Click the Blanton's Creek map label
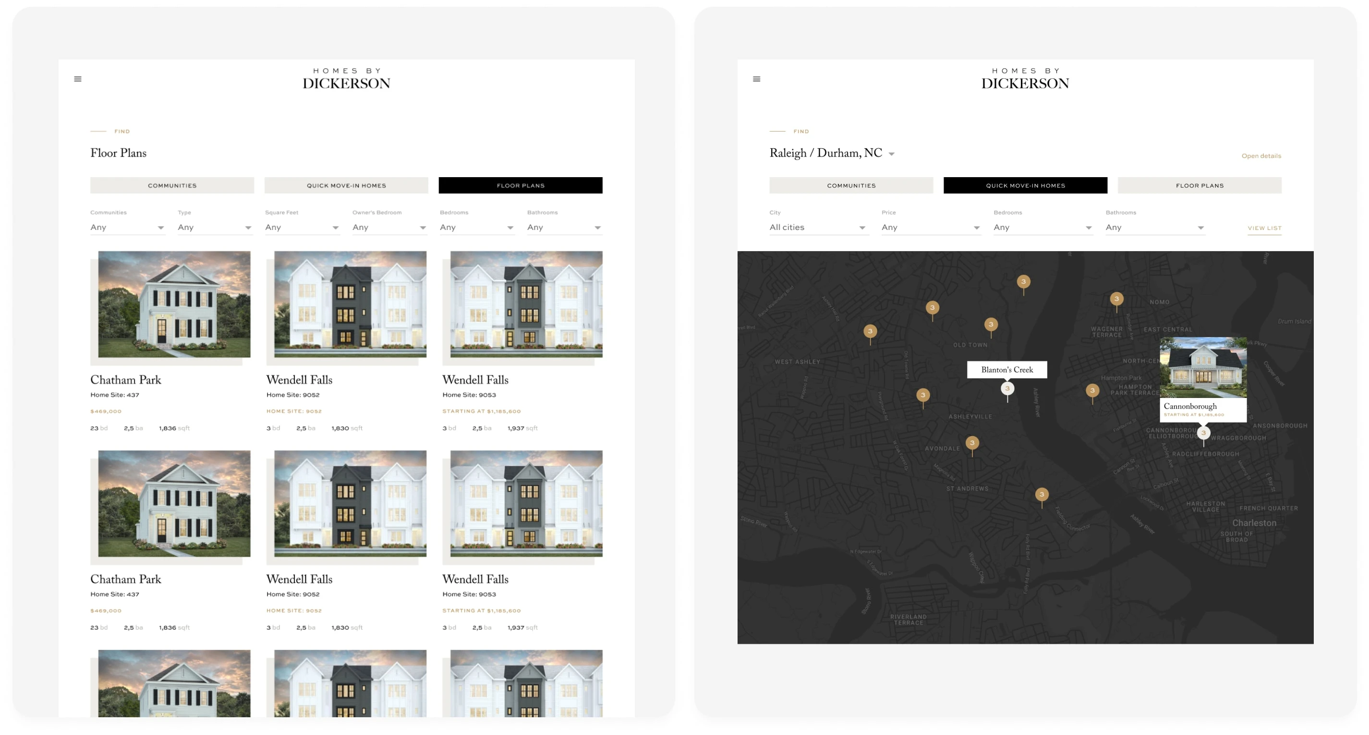Viewport: 1369px width, 735px height. click(x=1007, y=370)
